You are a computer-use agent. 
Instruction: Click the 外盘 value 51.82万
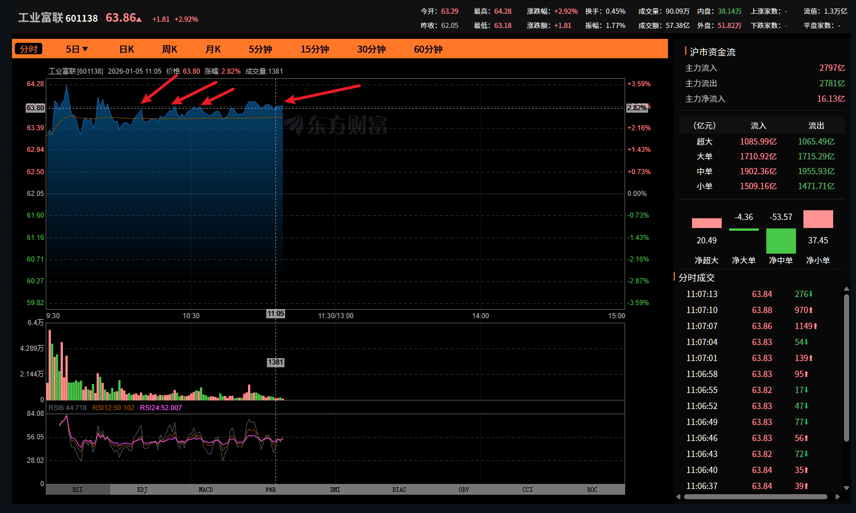tap(730, 26)
